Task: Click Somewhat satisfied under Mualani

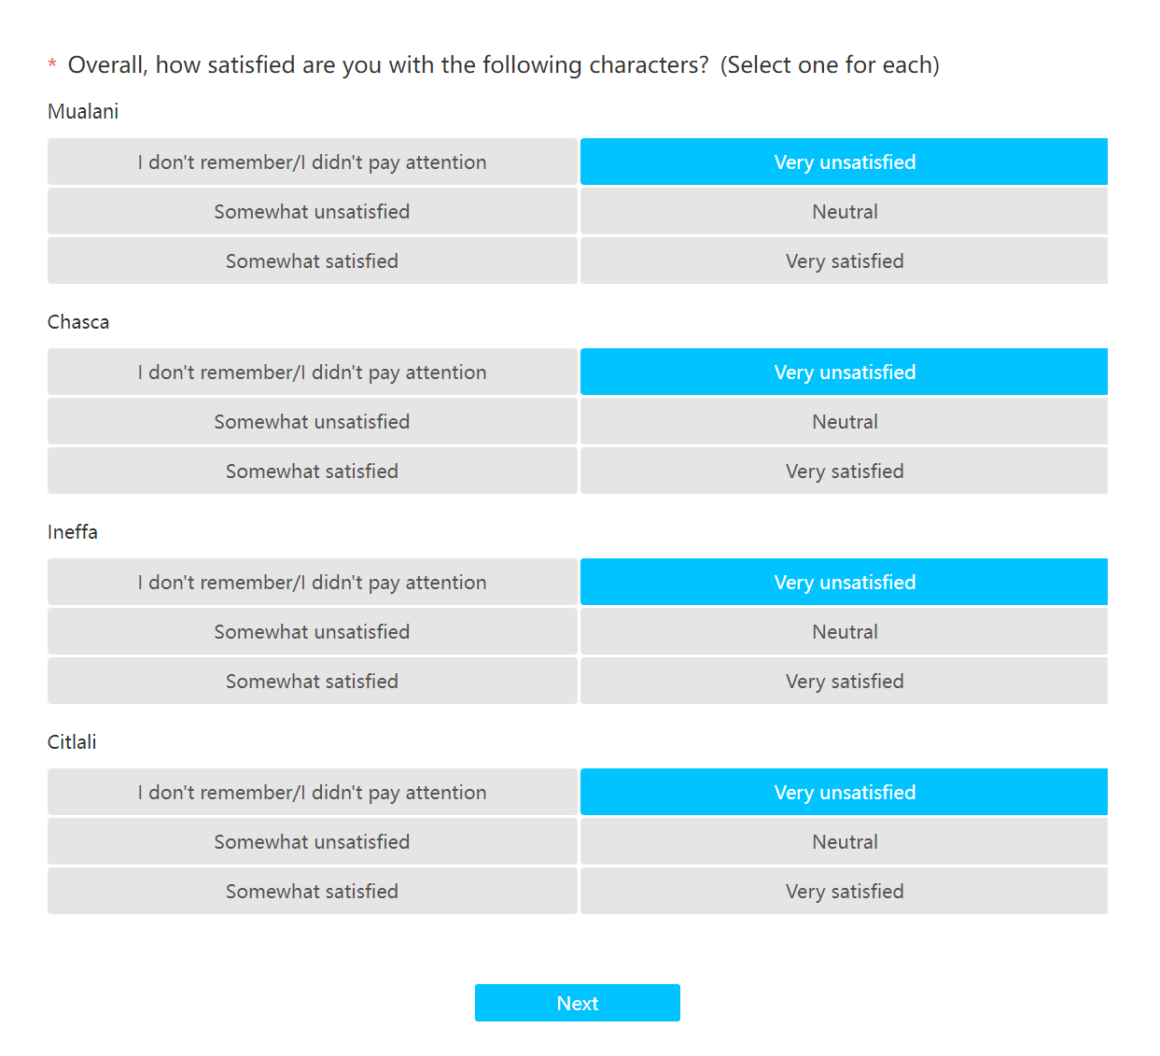Action: point(312,260)
